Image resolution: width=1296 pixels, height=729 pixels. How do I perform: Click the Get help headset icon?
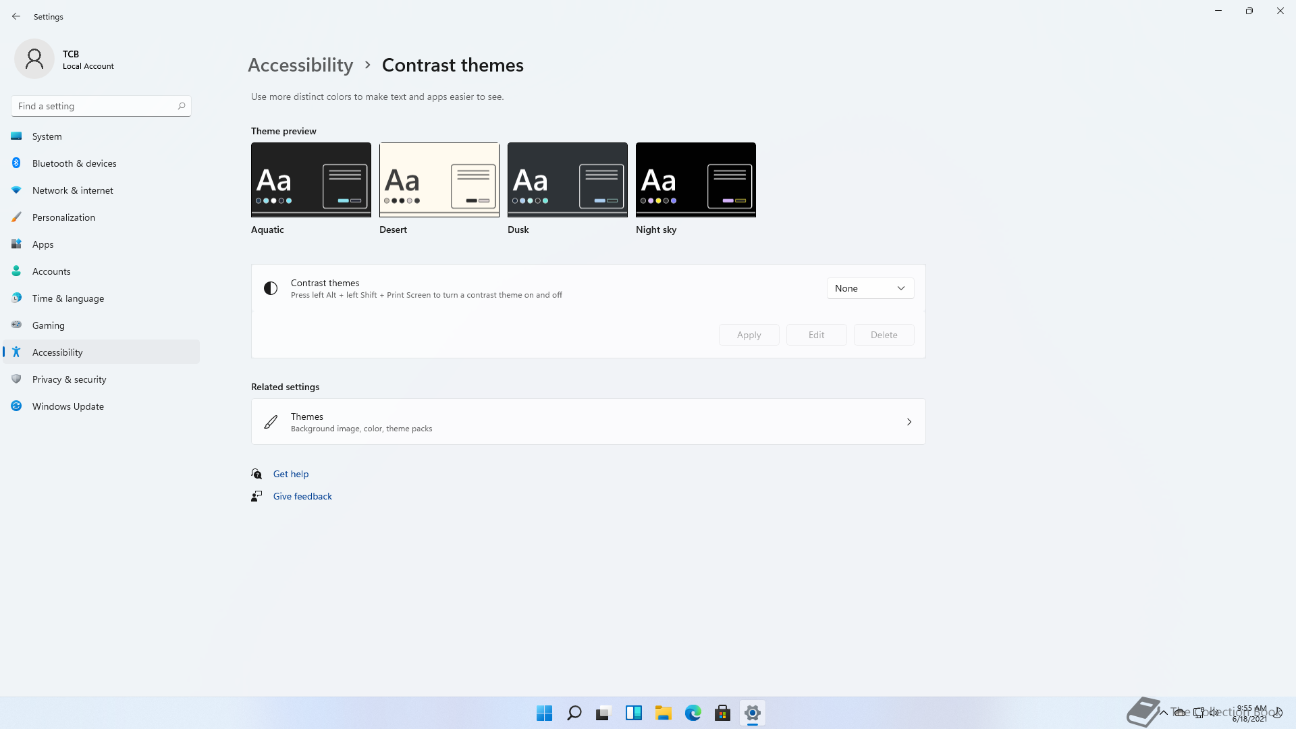coord(256,474)
